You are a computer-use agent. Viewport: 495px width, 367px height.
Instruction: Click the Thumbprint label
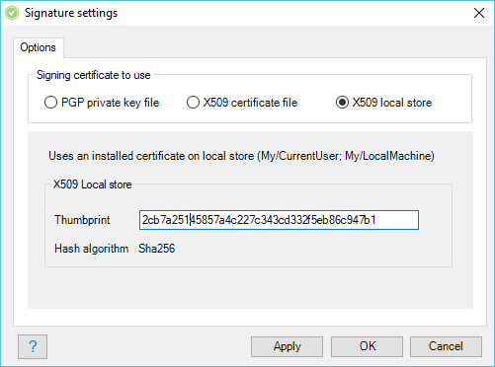tap(82, 220)
